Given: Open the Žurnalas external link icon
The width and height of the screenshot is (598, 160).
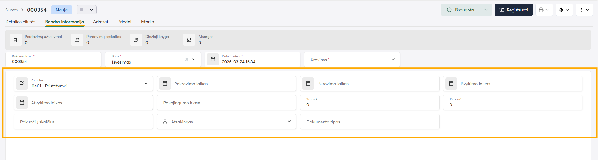Looking at the screenshot, I should tap(22, 83).
